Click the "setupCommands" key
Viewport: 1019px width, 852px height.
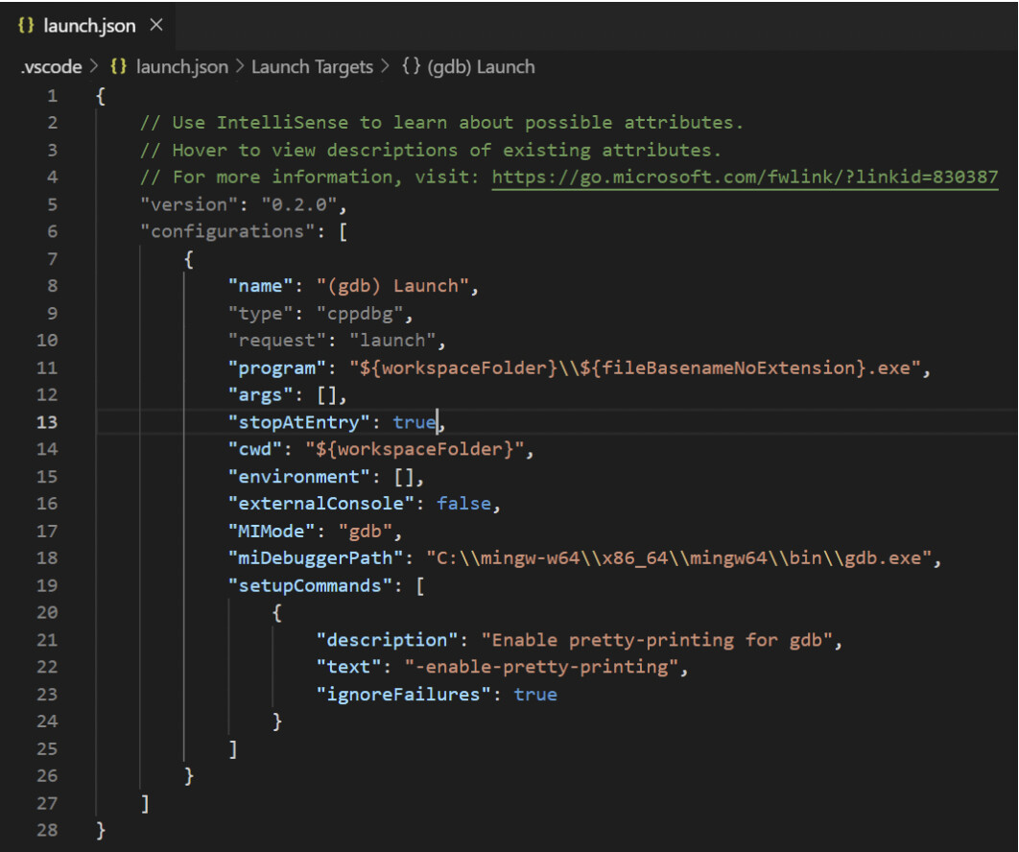309,586
